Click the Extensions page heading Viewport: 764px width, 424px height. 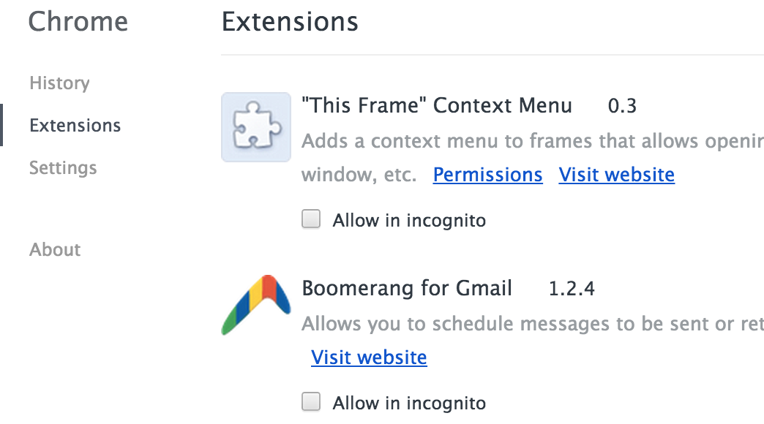point(290,21)
